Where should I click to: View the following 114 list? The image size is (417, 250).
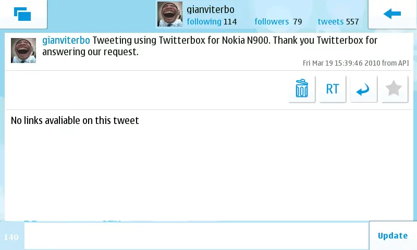point(212,21)
